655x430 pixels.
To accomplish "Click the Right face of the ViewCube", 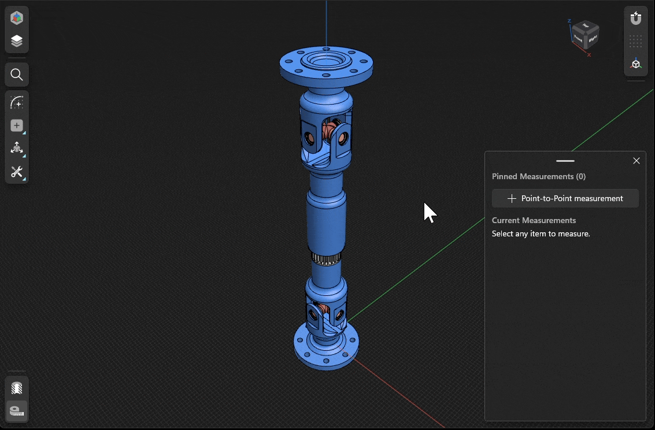I will click(x=593, y=39).
